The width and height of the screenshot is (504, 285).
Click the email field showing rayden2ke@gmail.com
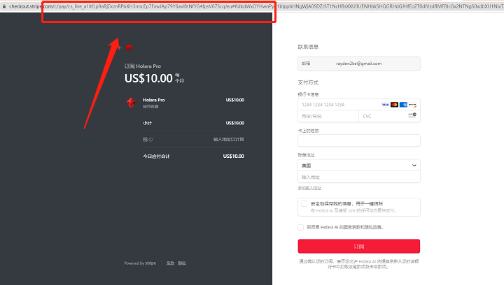pos(358,64)
